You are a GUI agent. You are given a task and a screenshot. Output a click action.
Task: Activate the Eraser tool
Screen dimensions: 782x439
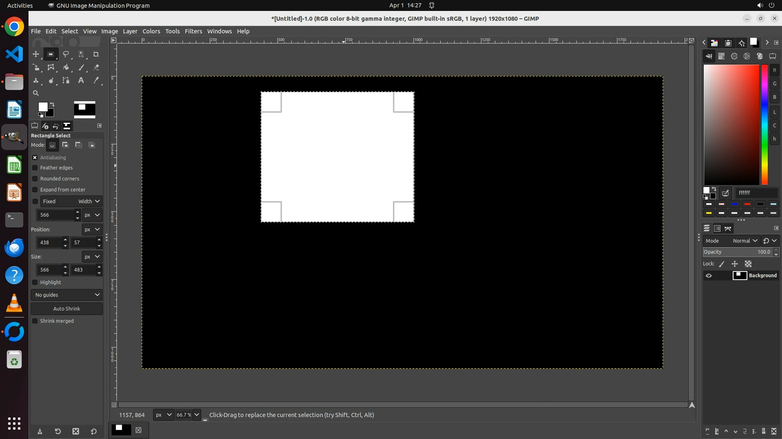[96, 67]
